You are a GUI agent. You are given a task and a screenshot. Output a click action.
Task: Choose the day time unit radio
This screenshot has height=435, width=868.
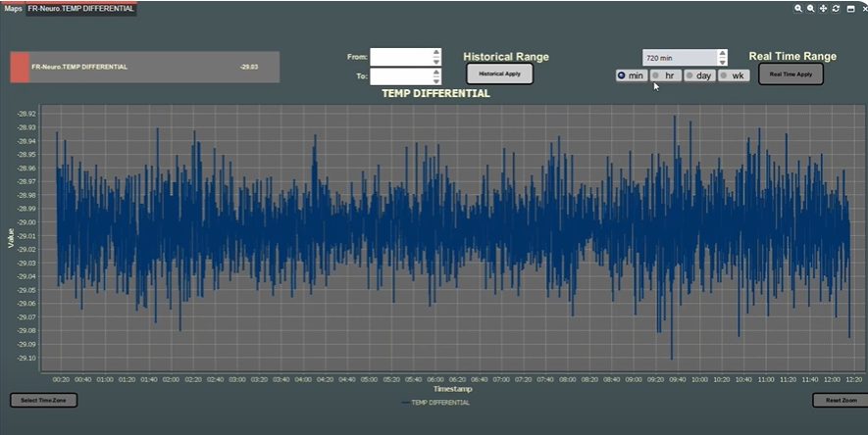click(689, 75)
